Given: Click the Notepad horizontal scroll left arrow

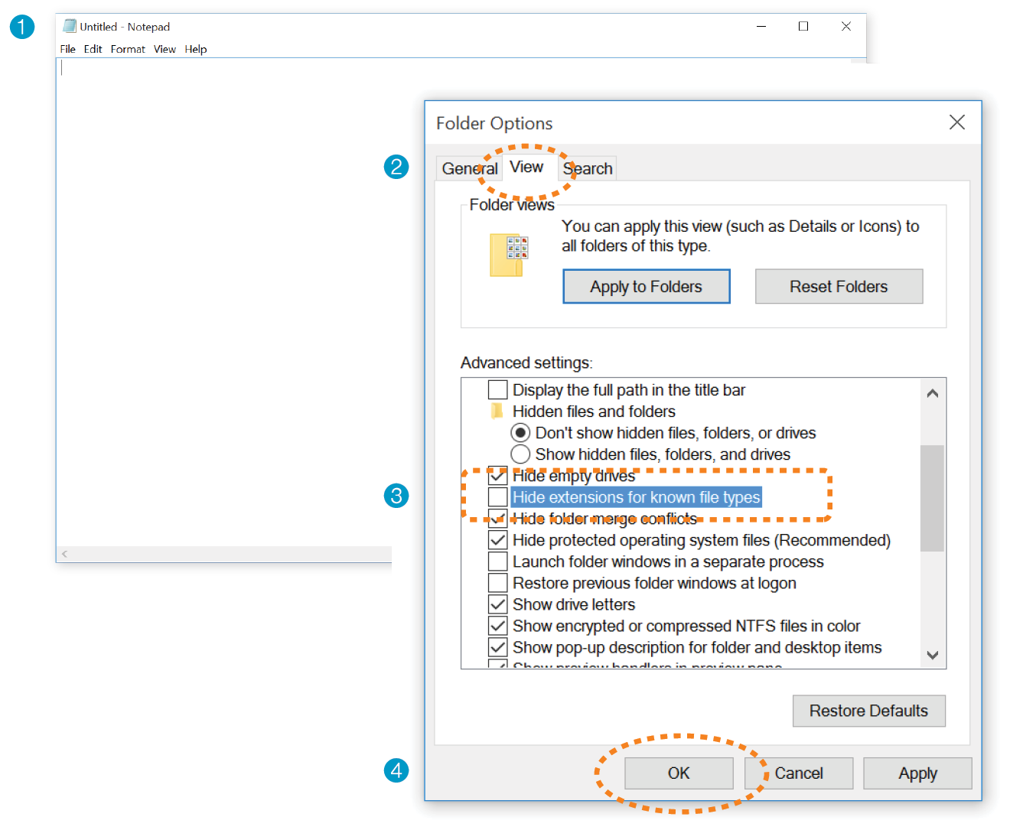Looking at the screenshot, I should click(x=65, y=554).
